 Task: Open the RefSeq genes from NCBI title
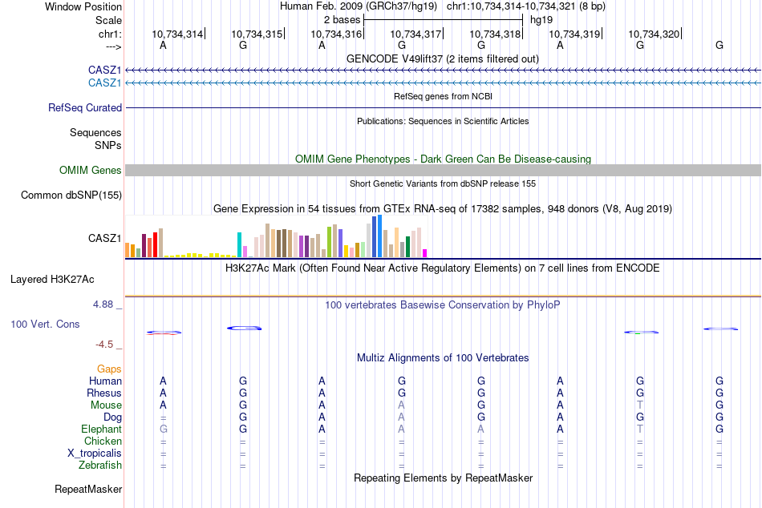click(443, 96)
